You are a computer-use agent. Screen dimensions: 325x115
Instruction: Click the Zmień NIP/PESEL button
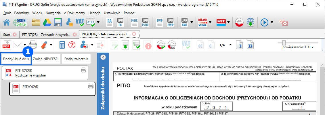point(46,59)
